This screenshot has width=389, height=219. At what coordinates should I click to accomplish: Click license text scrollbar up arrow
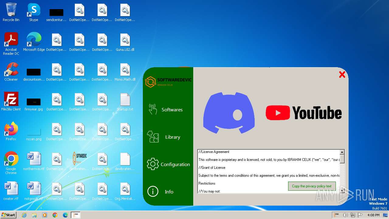coord(342,152)
